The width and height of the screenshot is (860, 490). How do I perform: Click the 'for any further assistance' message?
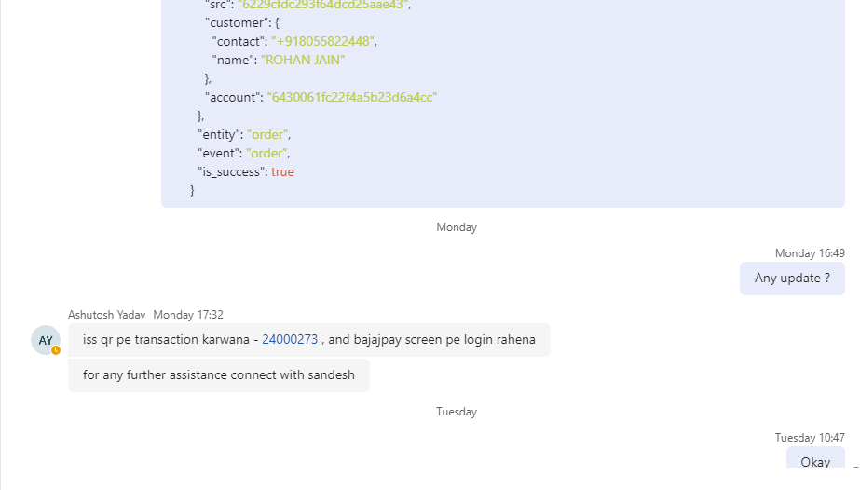218,375
